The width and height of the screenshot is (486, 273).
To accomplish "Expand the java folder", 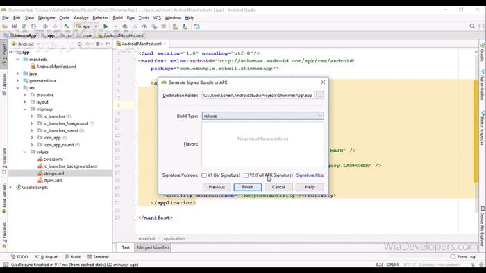I will (x=18, y=73).
